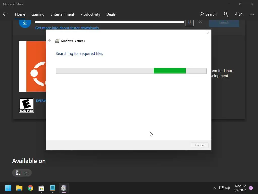Open Get more info about faster downloads link

[x=67, y=28]
